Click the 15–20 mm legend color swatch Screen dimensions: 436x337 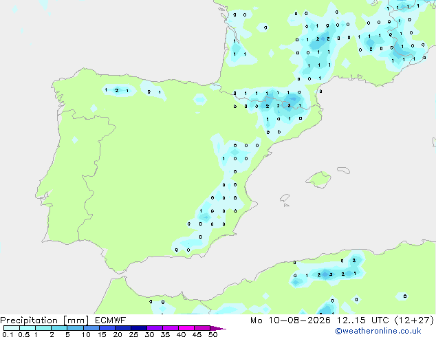click(x=107, y=328)
